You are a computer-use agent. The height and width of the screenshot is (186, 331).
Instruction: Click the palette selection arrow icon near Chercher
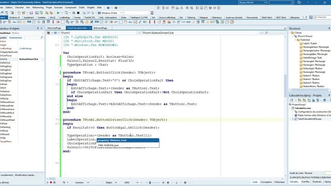pos(311,17)
